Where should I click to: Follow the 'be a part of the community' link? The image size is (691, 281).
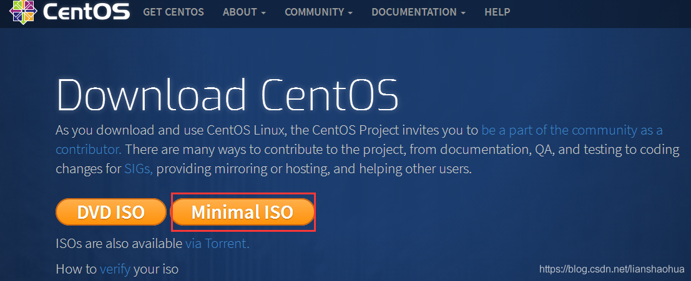572,131
